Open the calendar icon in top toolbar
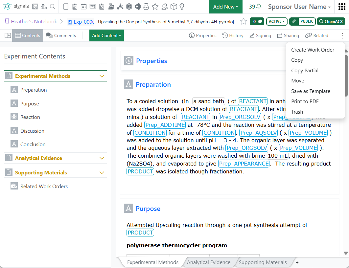Screen dimensions: 349x268 (84, 7)
